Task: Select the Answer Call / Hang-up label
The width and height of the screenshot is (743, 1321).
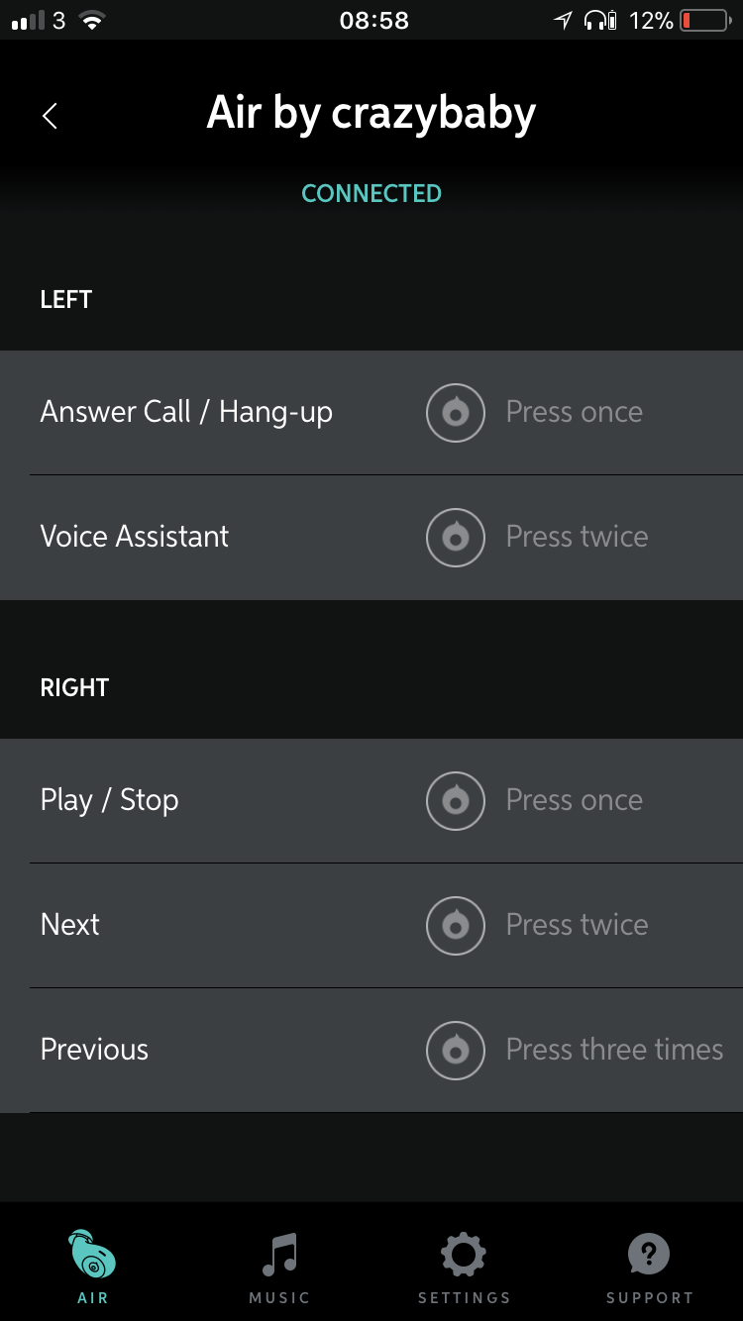Action: click(x=186, y=412)
